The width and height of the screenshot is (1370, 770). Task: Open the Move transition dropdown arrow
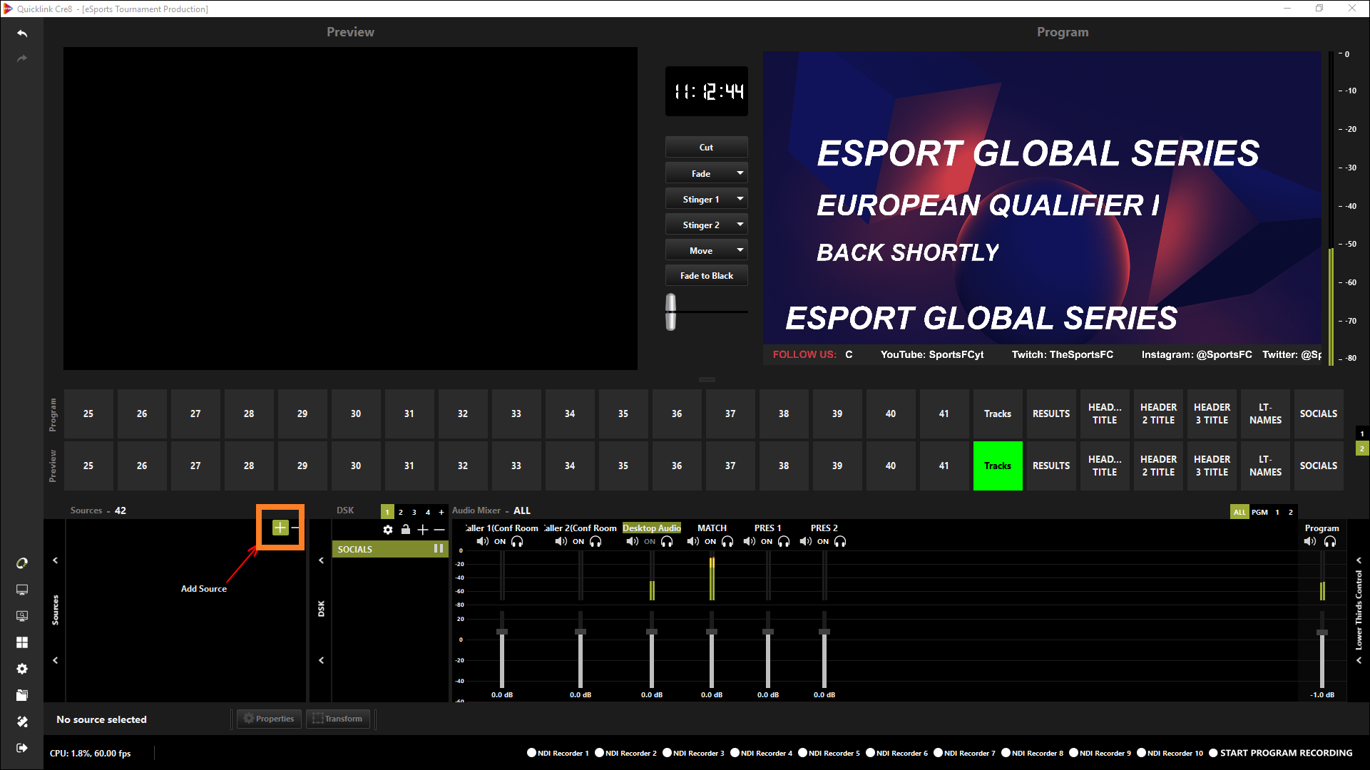(740, 250)
